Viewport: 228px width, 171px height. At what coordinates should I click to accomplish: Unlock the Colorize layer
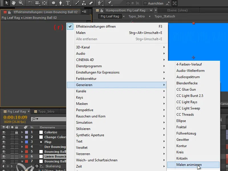click(x=17, y=132)
